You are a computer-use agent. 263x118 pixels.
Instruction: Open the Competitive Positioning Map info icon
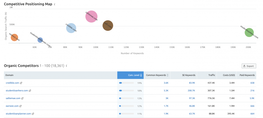point(54,4)
